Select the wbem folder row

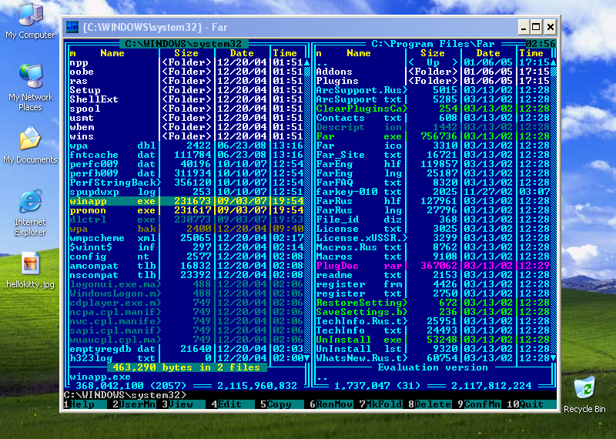[x=186, y=127]
